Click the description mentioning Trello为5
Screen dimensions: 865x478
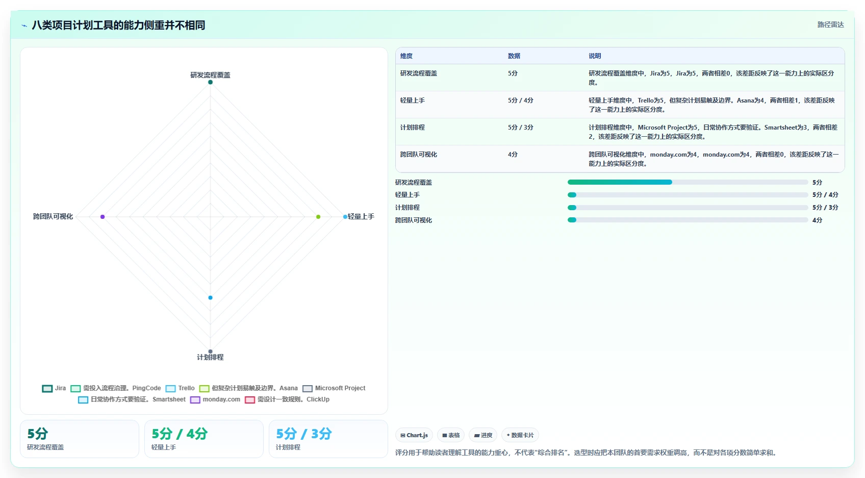coord(711,105)
